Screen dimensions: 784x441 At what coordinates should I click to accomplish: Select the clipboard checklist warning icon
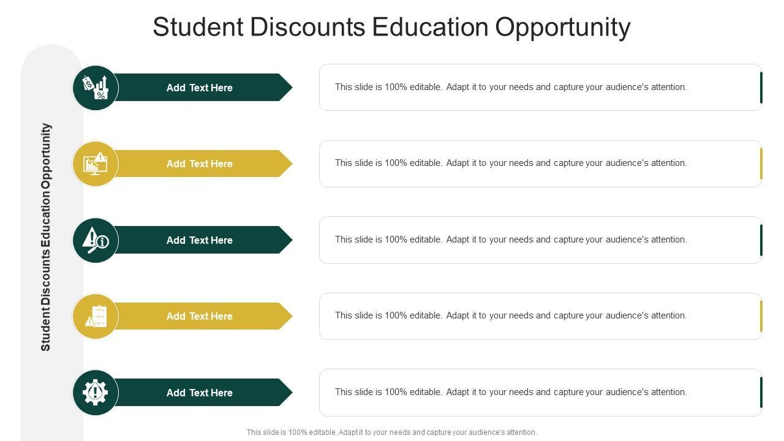[x=96, y=316]
